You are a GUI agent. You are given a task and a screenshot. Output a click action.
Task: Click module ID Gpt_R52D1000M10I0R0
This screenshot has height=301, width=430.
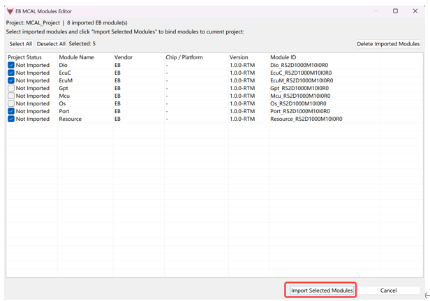pos(299,88)
